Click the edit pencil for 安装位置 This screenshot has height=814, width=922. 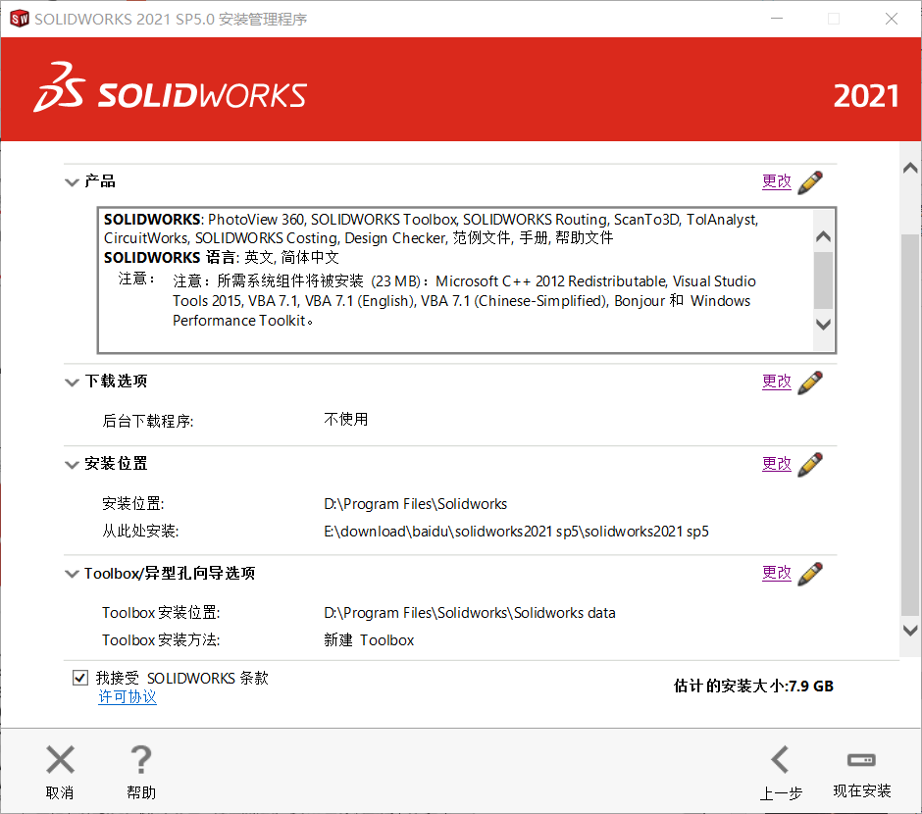pyautogui.click(x=810, y=463)
